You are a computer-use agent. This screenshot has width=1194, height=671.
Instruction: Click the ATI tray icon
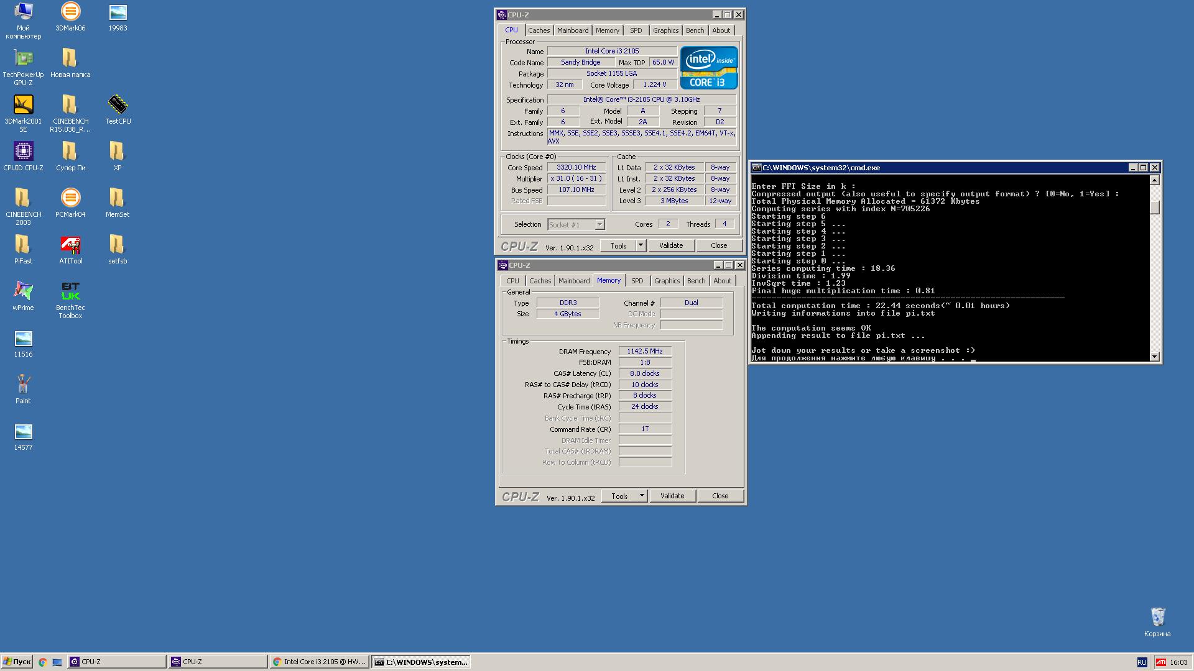1160,662
